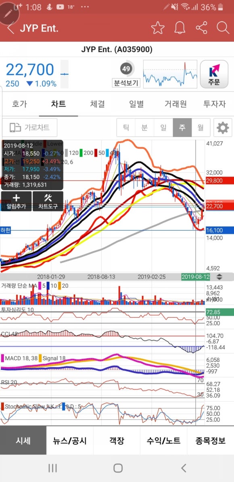
Task: Open 차트도구 chart tools
Action: click(x=48, y=201)
